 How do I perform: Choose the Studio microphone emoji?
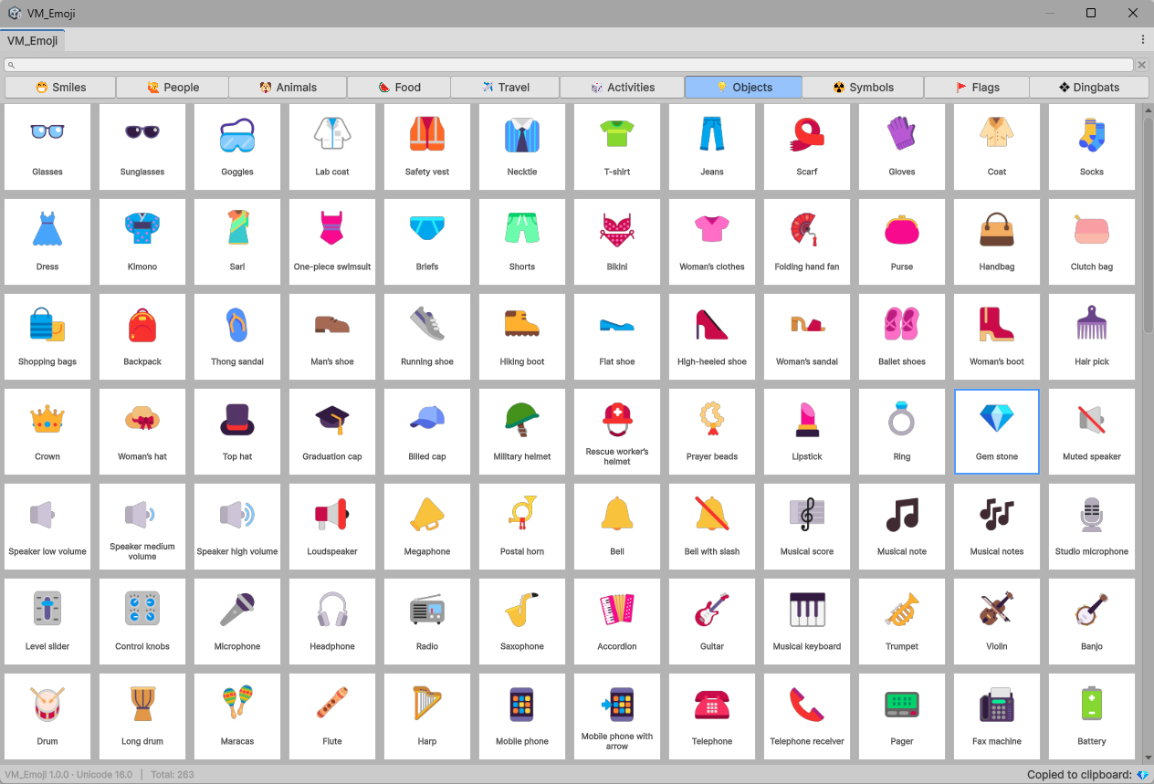[x=1092, y=527]
